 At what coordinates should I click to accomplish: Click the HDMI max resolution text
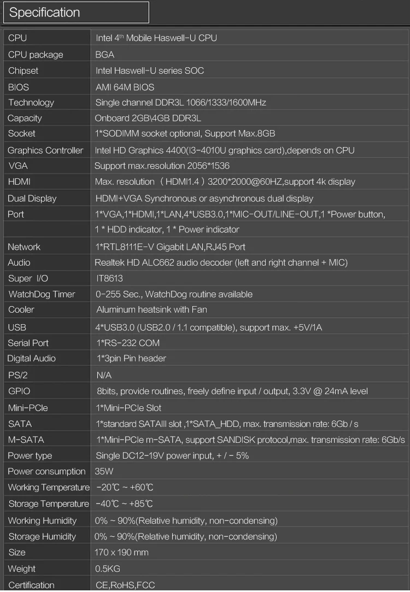[225, 182]
